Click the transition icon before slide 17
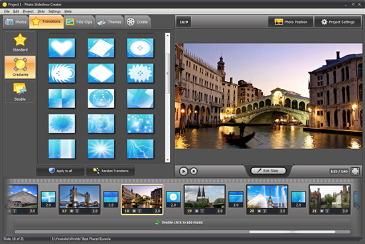The width and height of the screenshot is (365, 244). click(48, 199)
